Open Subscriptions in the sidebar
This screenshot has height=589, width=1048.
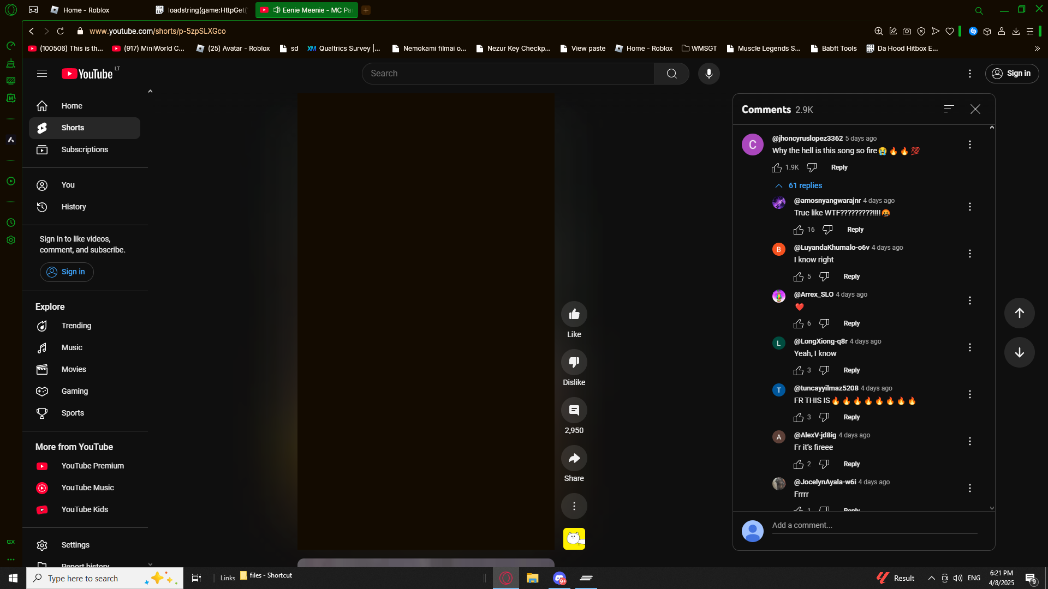(x=85, y=149)
